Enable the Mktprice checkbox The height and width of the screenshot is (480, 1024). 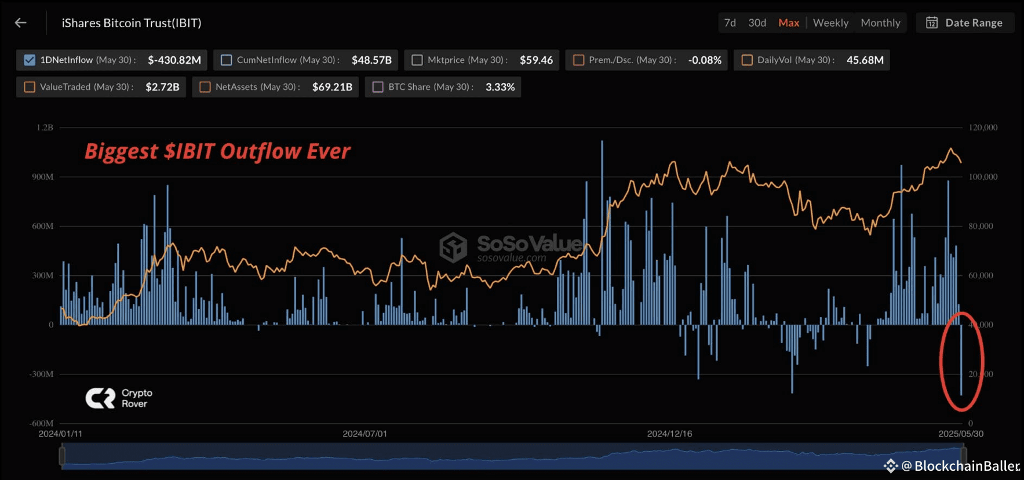[417, 60]
